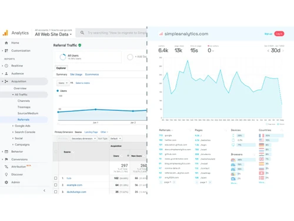The image size is (294, 221).
Task: Open Referrals in the sidebar
Action: [x=24, y=120]
